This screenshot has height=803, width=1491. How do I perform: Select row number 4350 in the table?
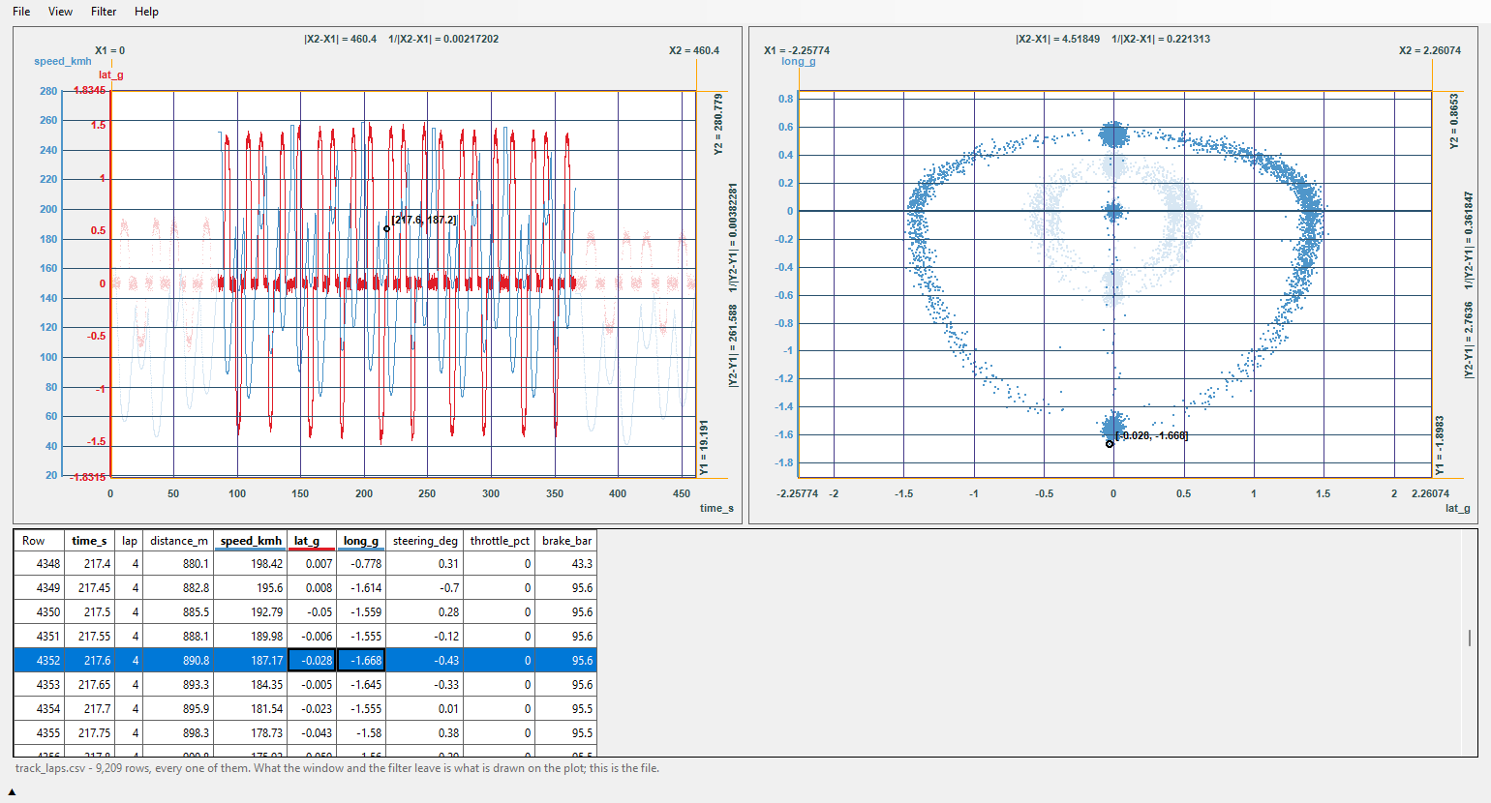coord(39,612)
